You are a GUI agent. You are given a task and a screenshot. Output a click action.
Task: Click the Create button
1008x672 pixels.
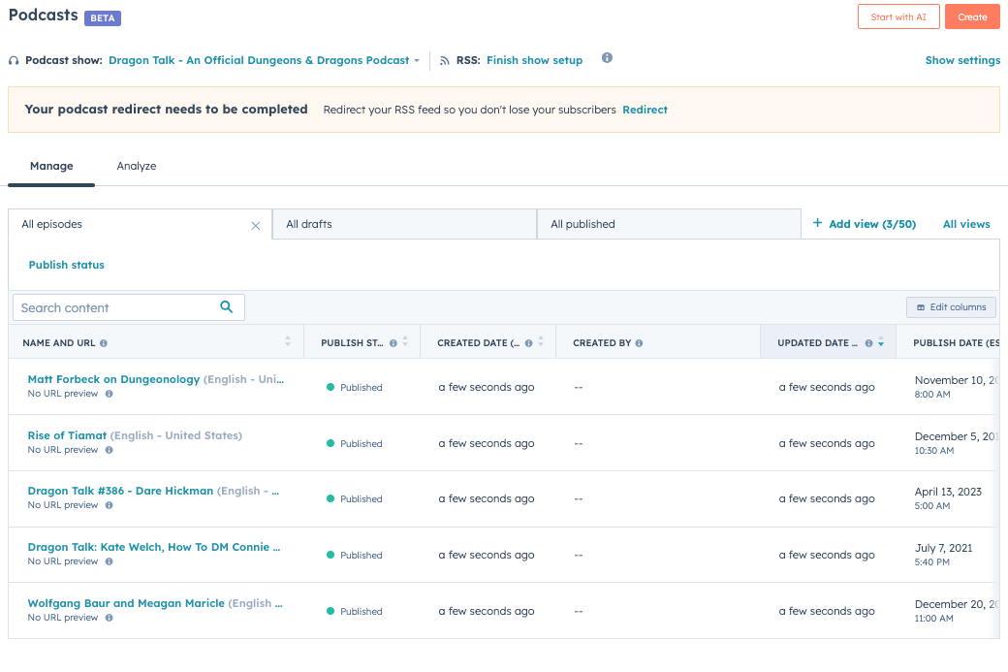972,16
